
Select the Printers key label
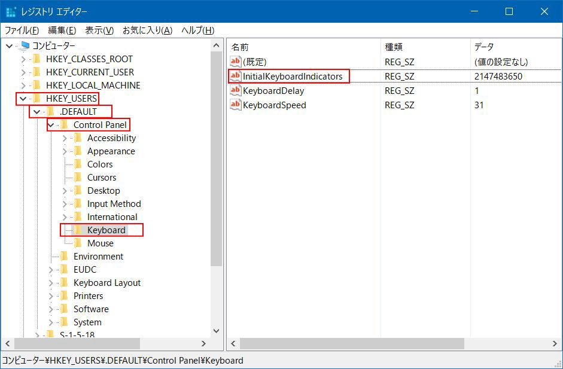[89, 296]
